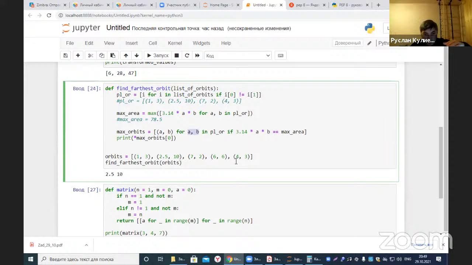
Task: Open the Edit menu
Action: pyautogui.click(x=89, y=43)
